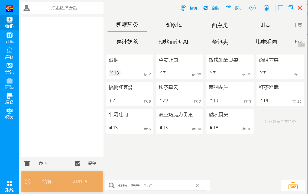
Task: Click the 共0件 ¥0 total text
Action: point(81,182)
